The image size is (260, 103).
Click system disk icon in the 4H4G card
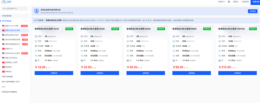coord(128,46)
